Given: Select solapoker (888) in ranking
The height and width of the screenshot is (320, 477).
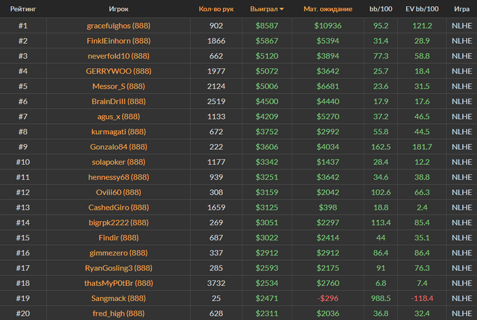Looking at the screenshot, I should pos(119,162).
